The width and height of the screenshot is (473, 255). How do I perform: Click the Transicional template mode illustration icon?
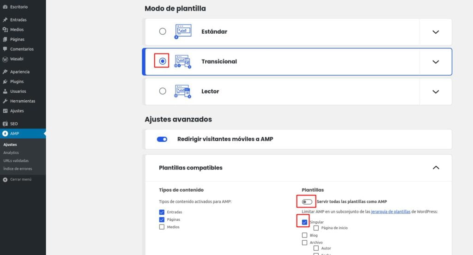click(x=183, y=61)
